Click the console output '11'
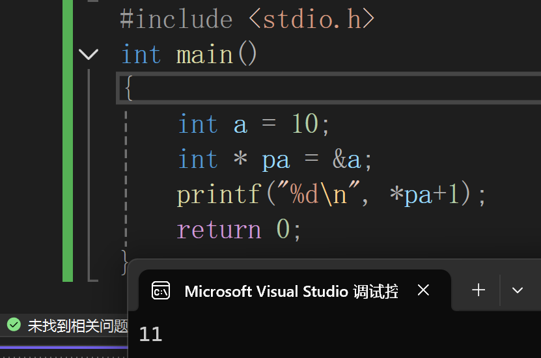 150,334
